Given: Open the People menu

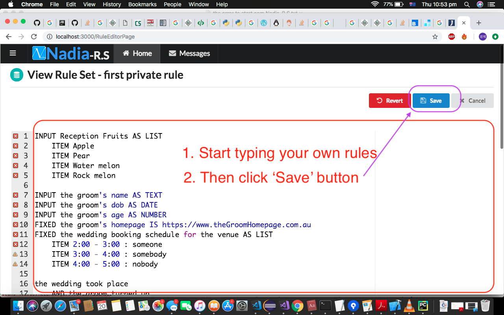Looking at the screenshot, I should (x=172, y=4).
